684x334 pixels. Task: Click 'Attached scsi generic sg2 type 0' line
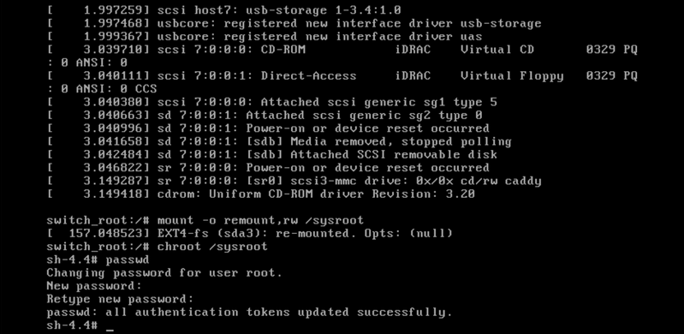[x=265, y=116]
